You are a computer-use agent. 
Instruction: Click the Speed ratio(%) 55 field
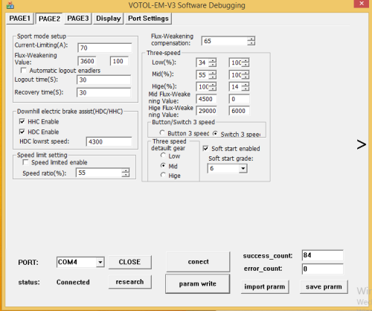pyautogui.click(x=99, y=173)
